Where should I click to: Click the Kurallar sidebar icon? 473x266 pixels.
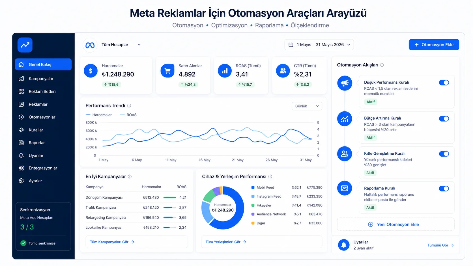coord(21,130)
